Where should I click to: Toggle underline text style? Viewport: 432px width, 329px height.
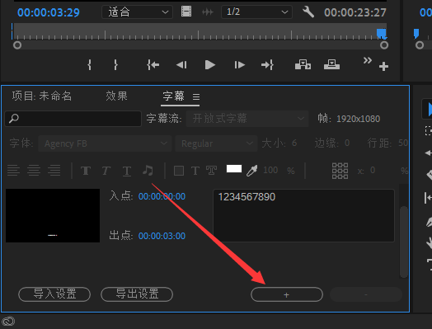point(127,172)
